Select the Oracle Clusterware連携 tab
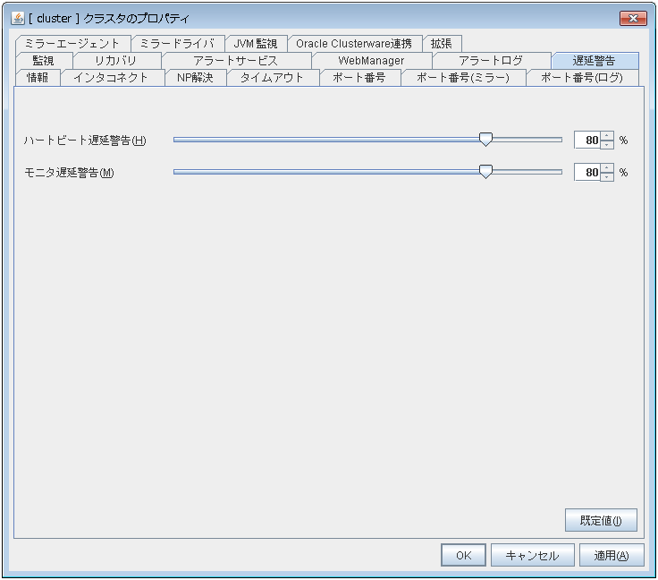 coord(354,44)
